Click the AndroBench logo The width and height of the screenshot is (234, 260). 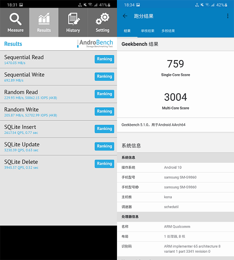point(95,44)
